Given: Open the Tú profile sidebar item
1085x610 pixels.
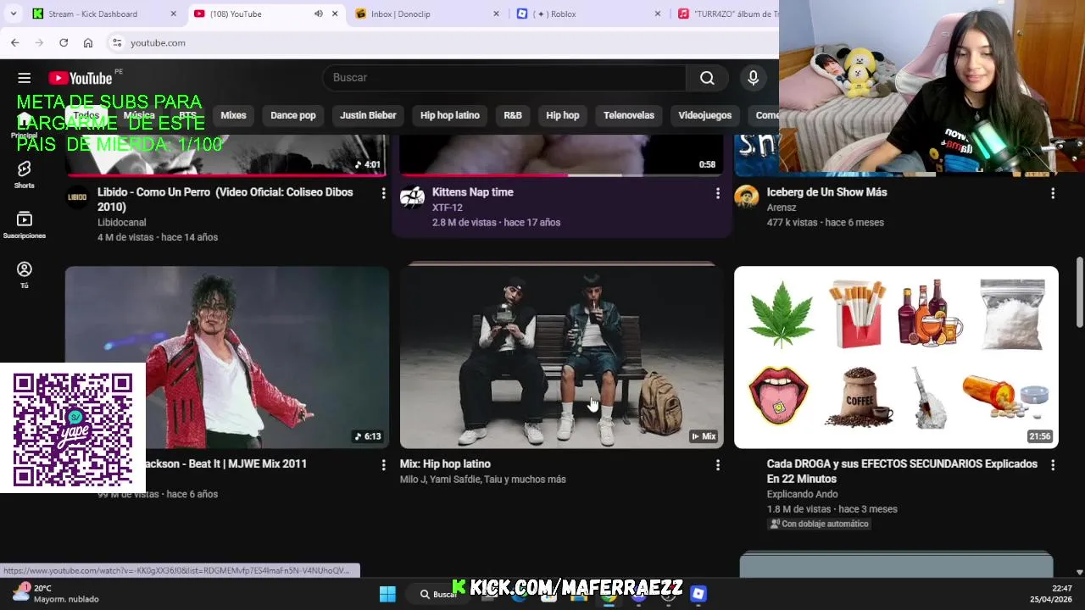Looking at the screenshot, I should pyautogui.click(x=24, y=275).
